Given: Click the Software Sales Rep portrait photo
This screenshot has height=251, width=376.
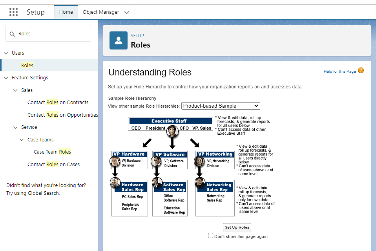Looking at the screenshot, I should 157,183.
